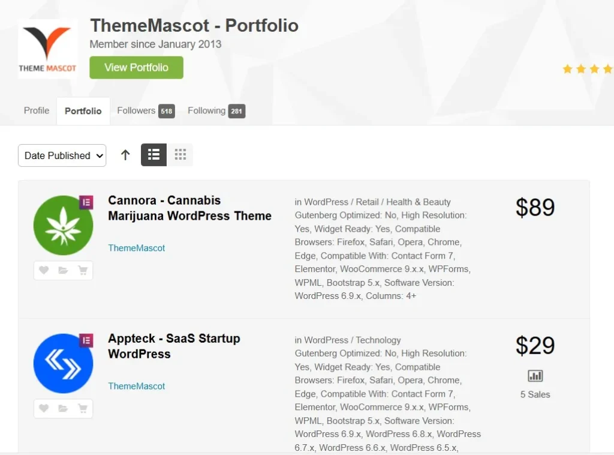Add Appteck theme to collection folder

(x=63, y=409)
